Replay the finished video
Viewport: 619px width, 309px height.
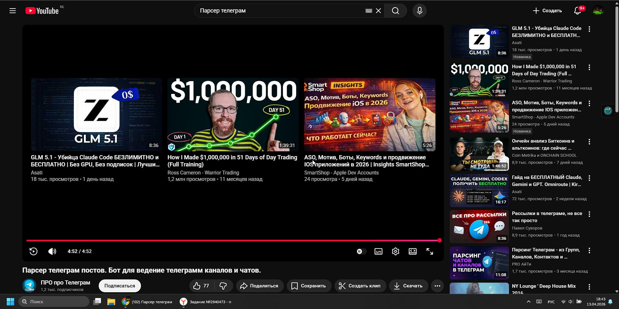(34, 251)
